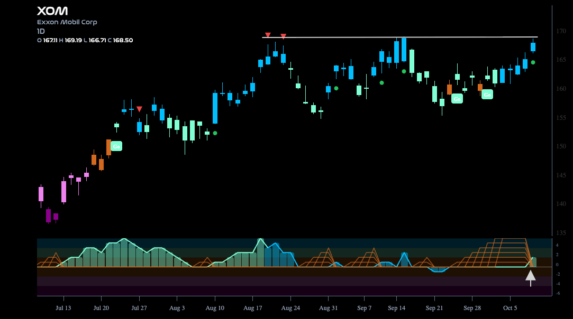573x319 pixels.
Task: Click the Jul 20 date label
Action: click(101, 308)
